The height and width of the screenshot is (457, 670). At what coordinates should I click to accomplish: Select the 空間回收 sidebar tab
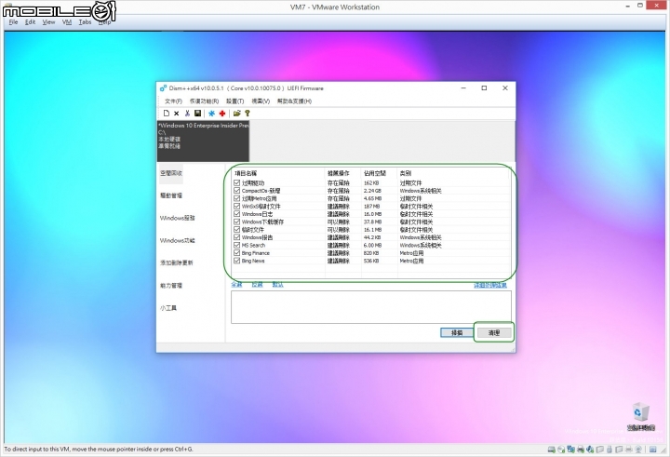pos(171,173)
